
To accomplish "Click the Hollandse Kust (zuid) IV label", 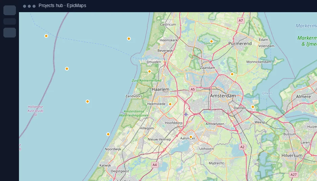I will tap(35, 111).
